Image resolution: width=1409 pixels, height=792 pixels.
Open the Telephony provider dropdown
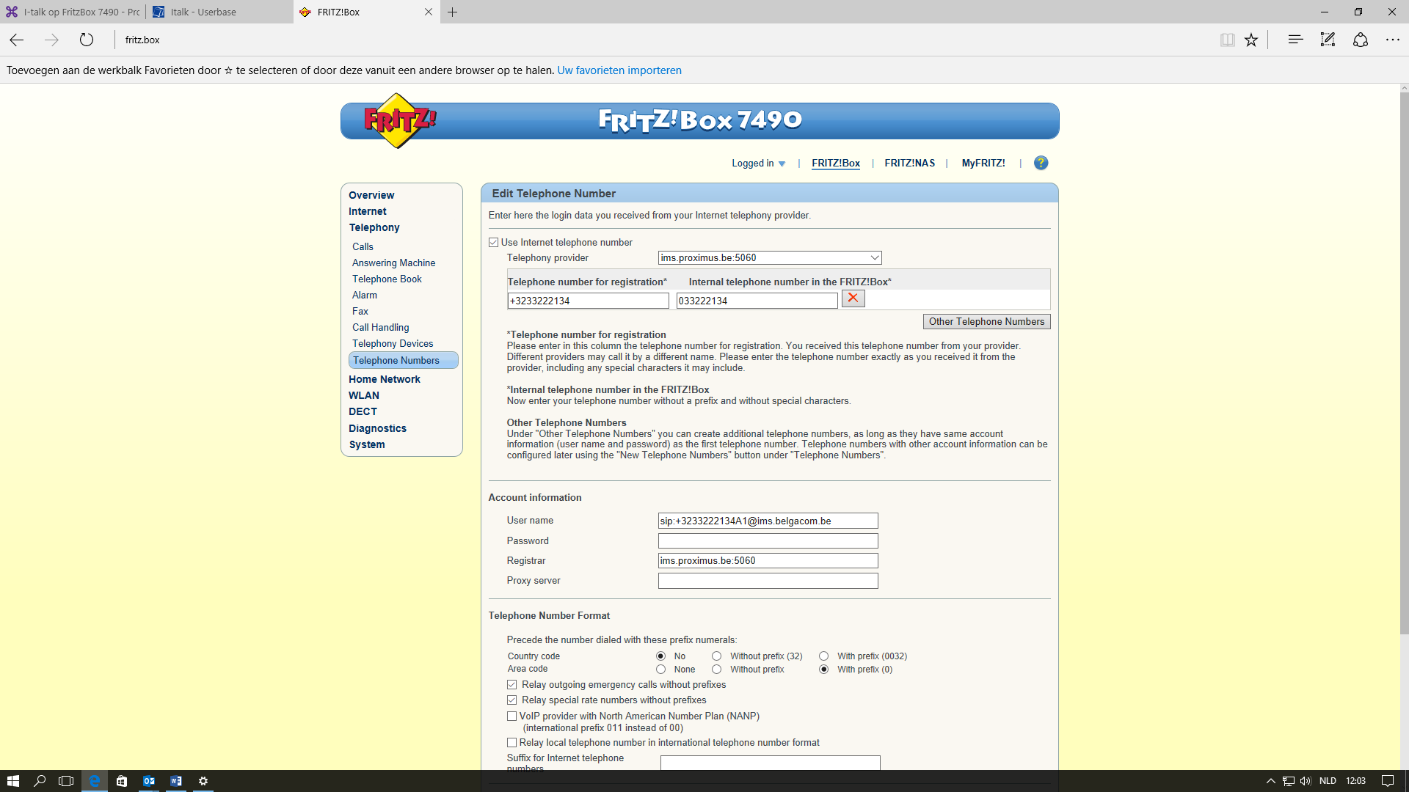tap(769, 258)
